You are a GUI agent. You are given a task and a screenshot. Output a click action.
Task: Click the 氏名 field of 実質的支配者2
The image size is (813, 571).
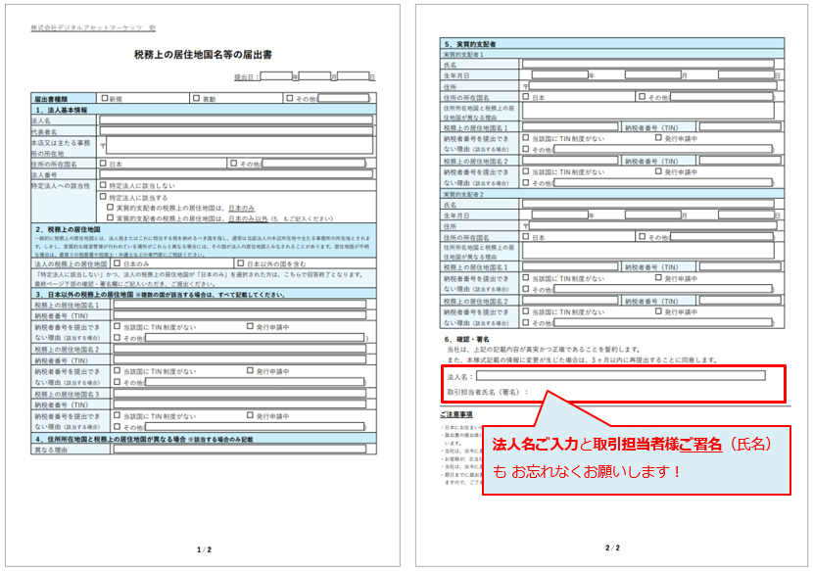coord(648,204)
